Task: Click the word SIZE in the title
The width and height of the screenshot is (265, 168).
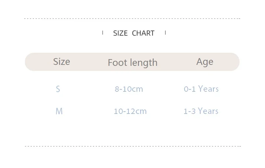Action: coord(120,33)
